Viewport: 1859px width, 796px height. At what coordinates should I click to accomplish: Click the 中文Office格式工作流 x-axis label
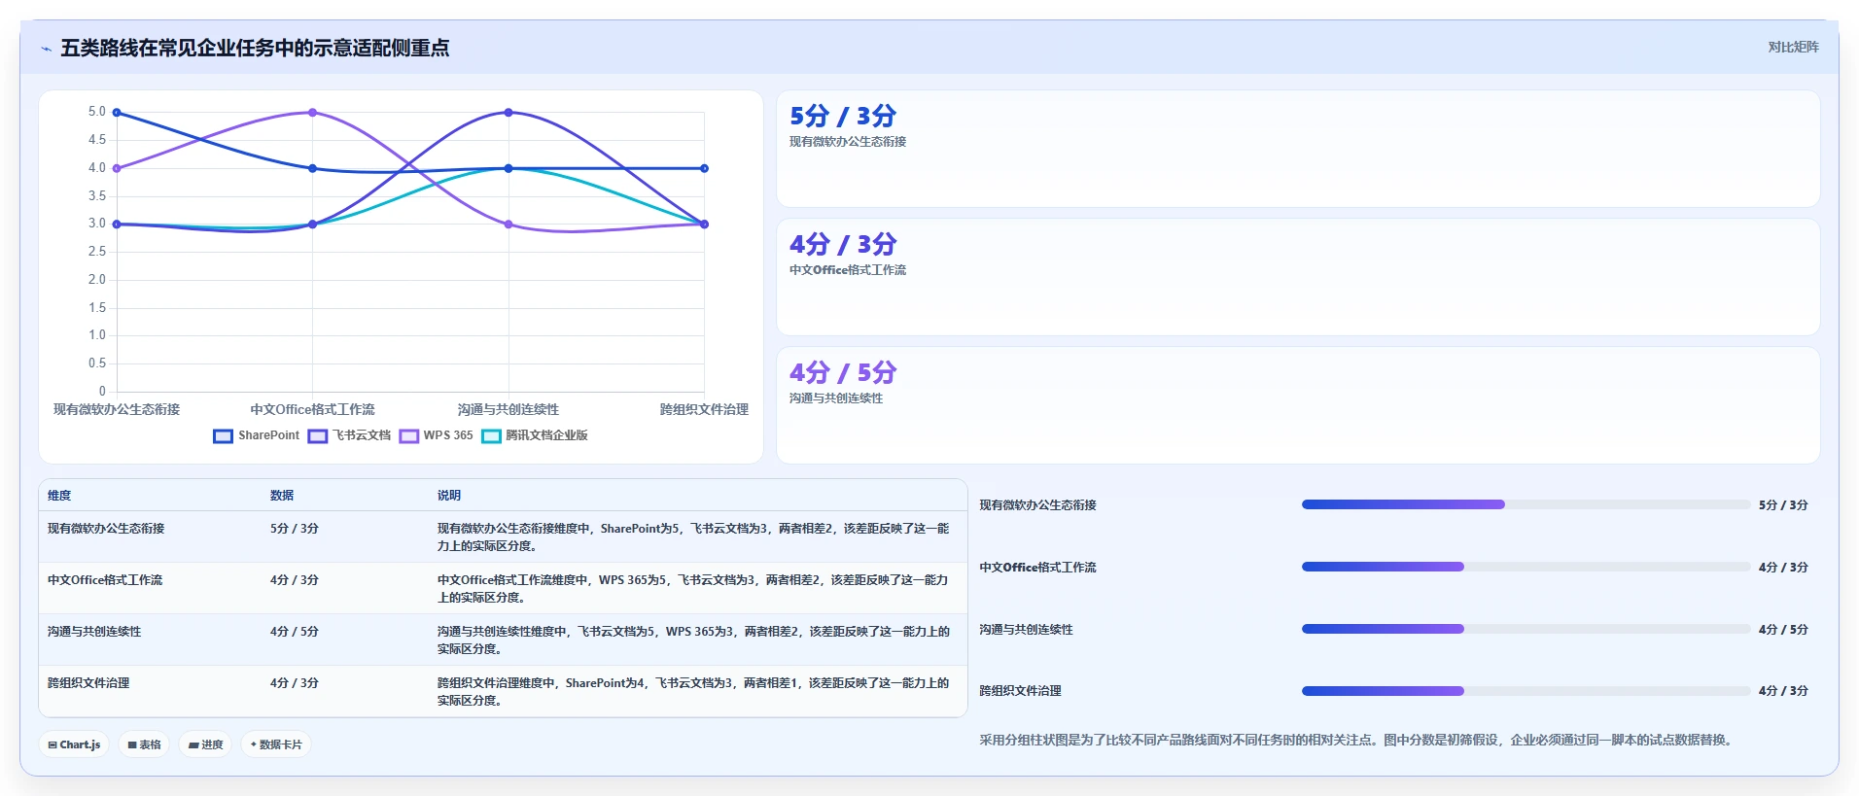click(312, 409)
